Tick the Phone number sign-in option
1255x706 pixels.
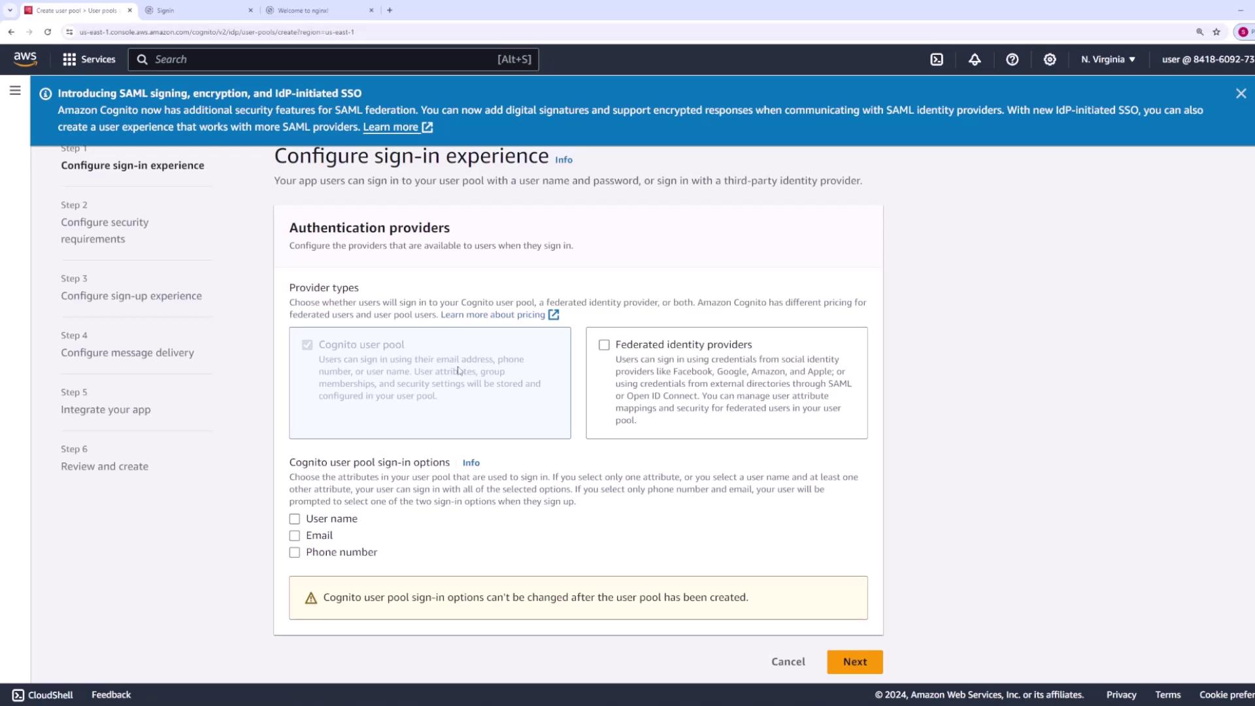(x=295, y=552)
